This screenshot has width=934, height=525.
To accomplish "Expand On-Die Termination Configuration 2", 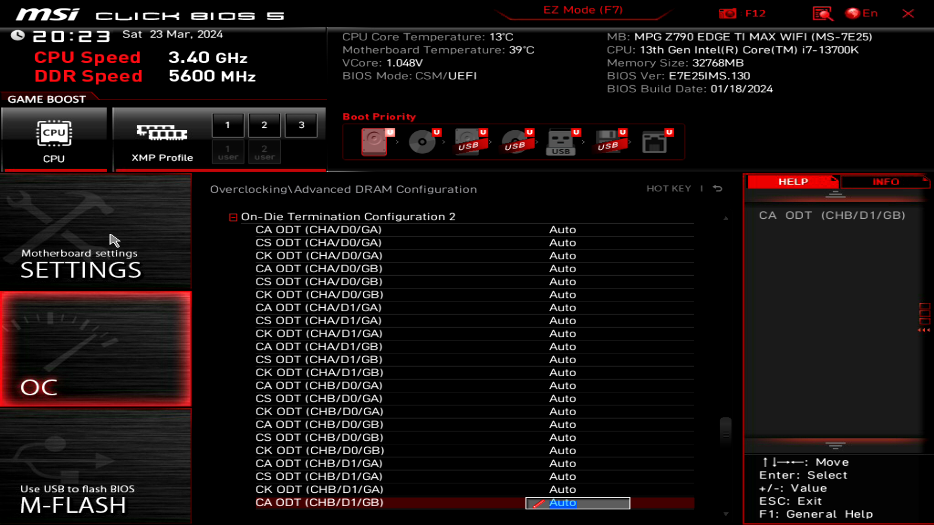I will point(233,216).
